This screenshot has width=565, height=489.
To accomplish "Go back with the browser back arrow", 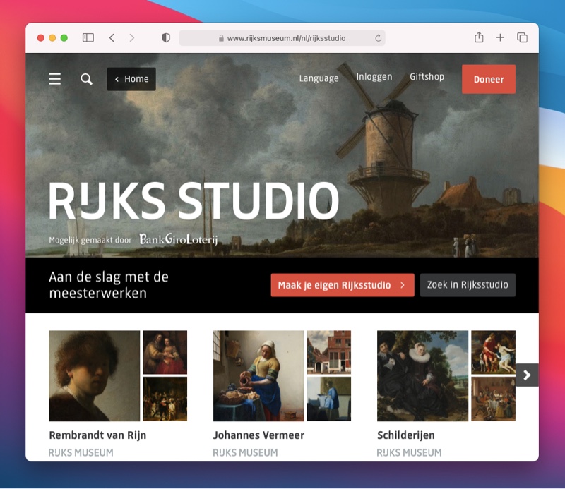I will coord(112,38).
